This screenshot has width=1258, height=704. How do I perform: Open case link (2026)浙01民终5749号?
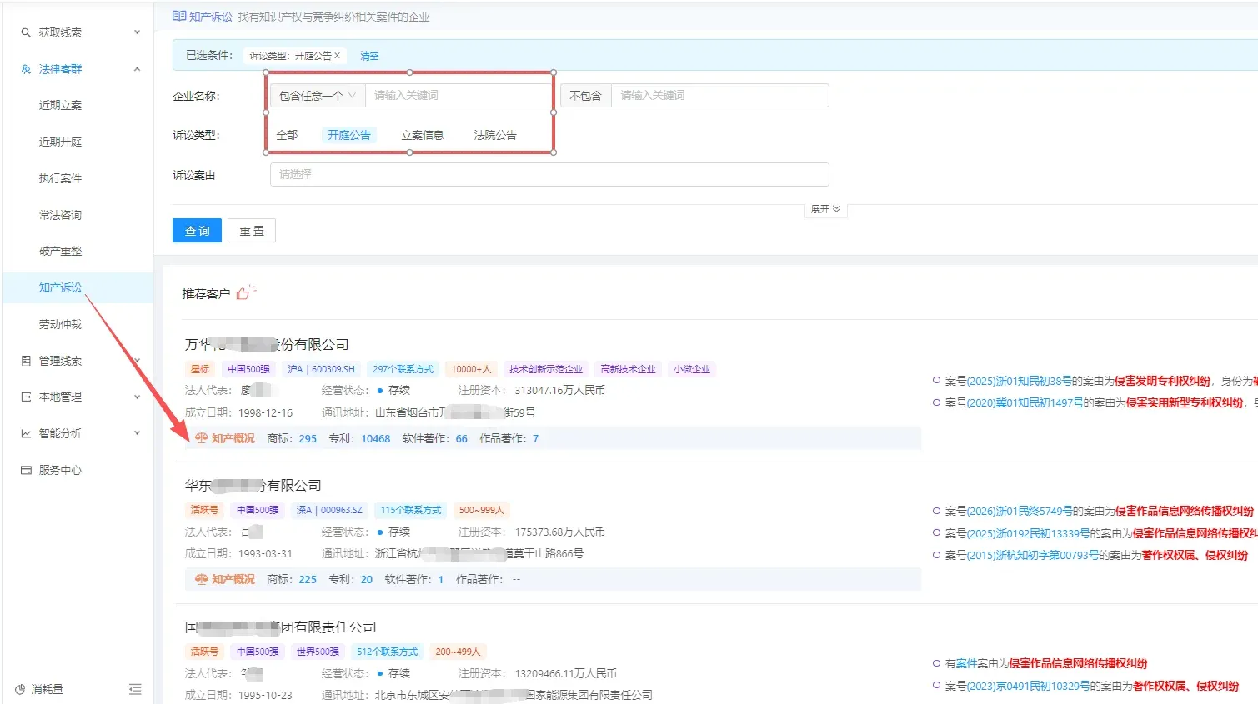tap(1020, 511)
